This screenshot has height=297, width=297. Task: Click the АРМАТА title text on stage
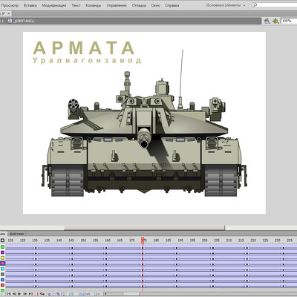tap(84, 48)
